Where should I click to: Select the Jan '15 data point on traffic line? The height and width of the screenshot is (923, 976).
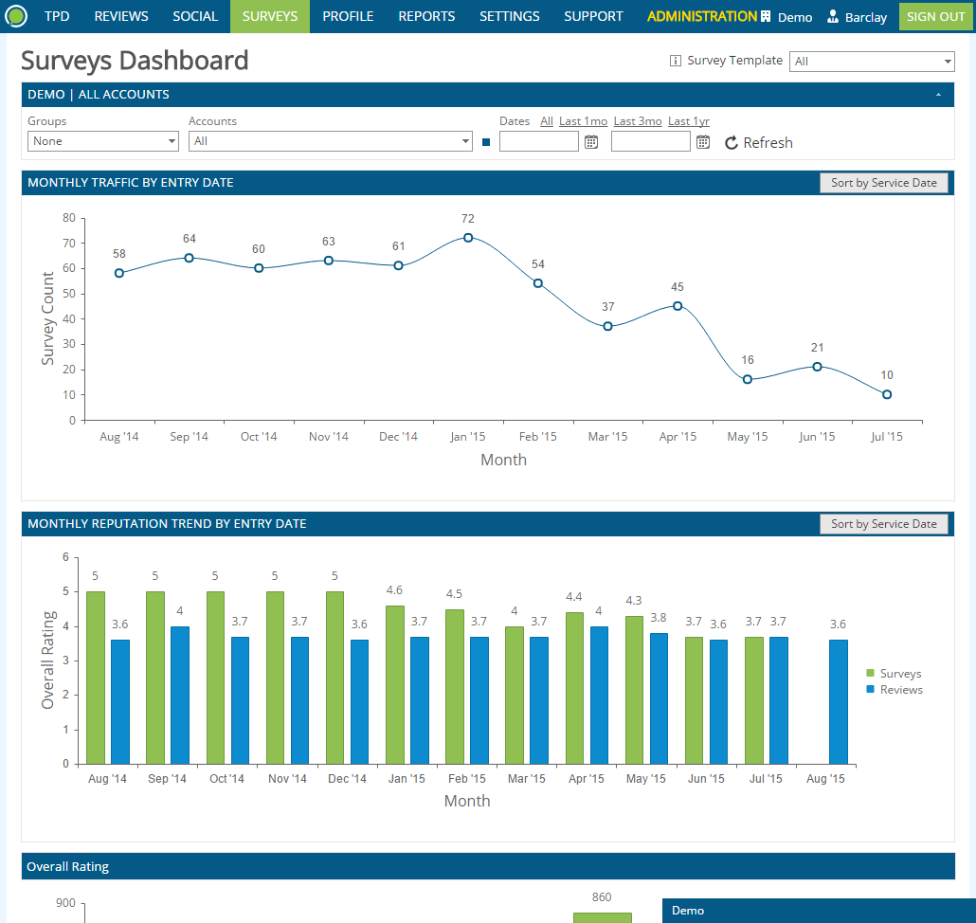point(468,238)
